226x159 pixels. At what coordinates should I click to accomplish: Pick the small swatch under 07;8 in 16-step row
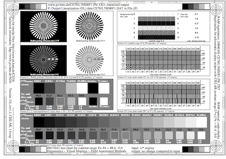115,135
